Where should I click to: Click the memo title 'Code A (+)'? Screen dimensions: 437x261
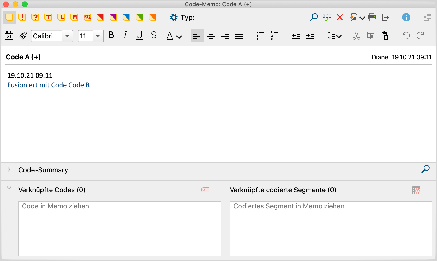[23, 57]
